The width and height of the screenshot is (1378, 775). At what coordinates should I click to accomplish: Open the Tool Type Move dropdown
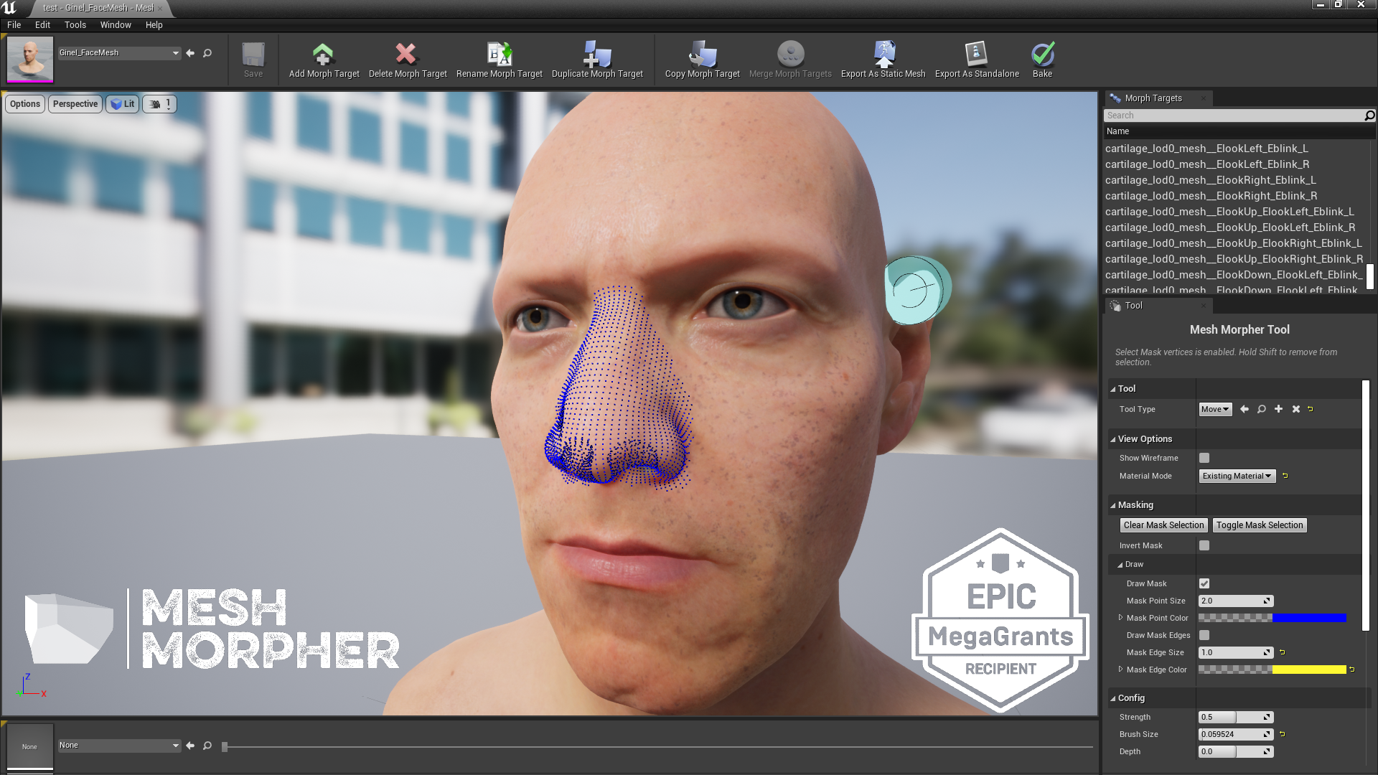click(x=1215, y=409)
